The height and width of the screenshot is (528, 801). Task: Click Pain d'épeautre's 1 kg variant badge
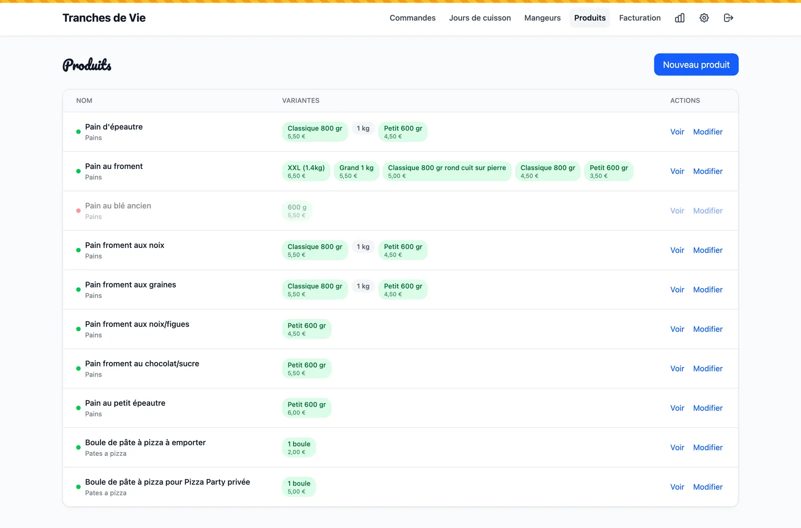point(363,128)
